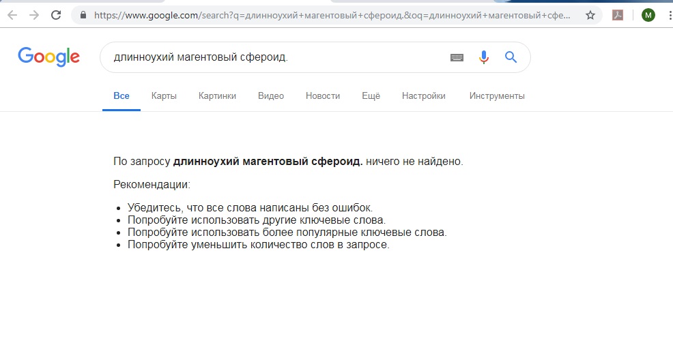Select the Все results tab
The height and width of the screenshot is (343, 673).
pyautogui.click(x=121, y=96)
